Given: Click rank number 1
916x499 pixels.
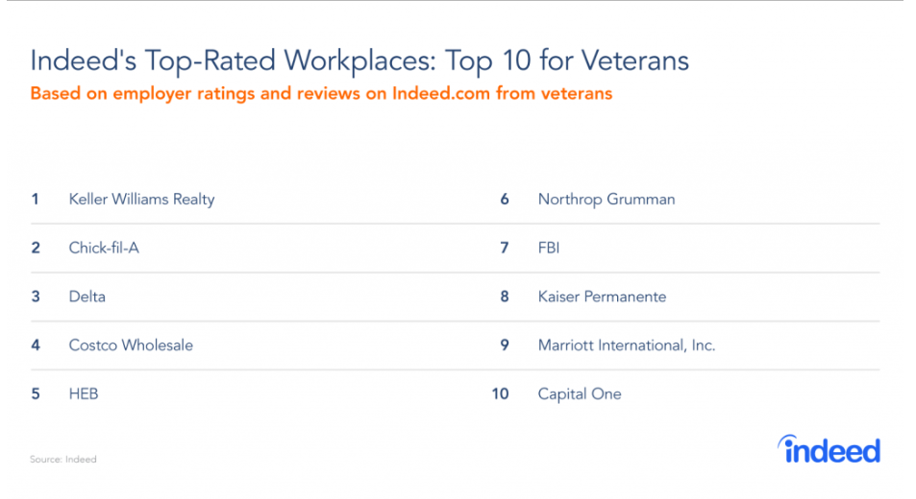Looking at the screenshot, I should click(35, 200).
